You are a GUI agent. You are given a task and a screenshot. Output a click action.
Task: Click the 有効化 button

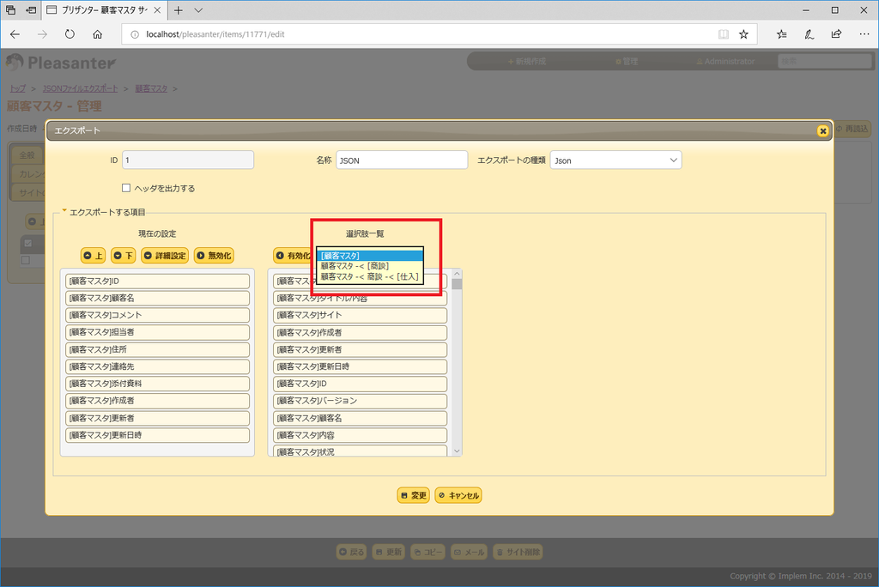point(294,256)
